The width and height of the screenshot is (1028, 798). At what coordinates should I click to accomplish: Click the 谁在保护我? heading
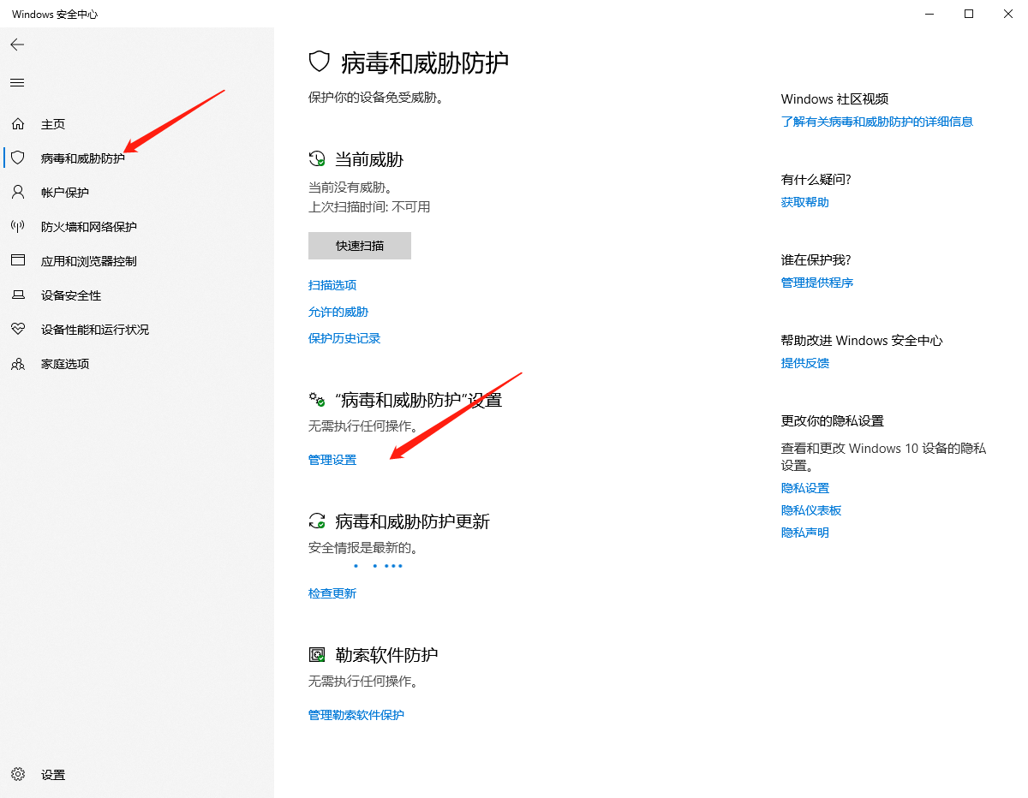(x=816, y=260)
